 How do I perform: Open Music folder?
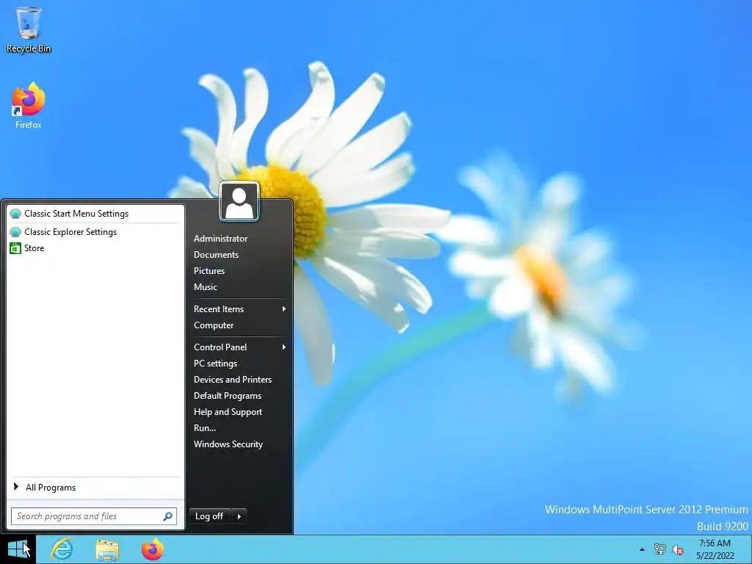pyautogui.click(x=206, y=287)
